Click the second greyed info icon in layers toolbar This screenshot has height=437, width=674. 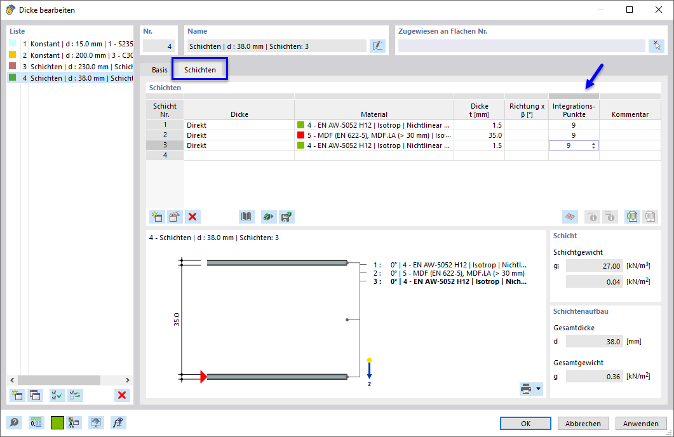(x=610, y=217)
